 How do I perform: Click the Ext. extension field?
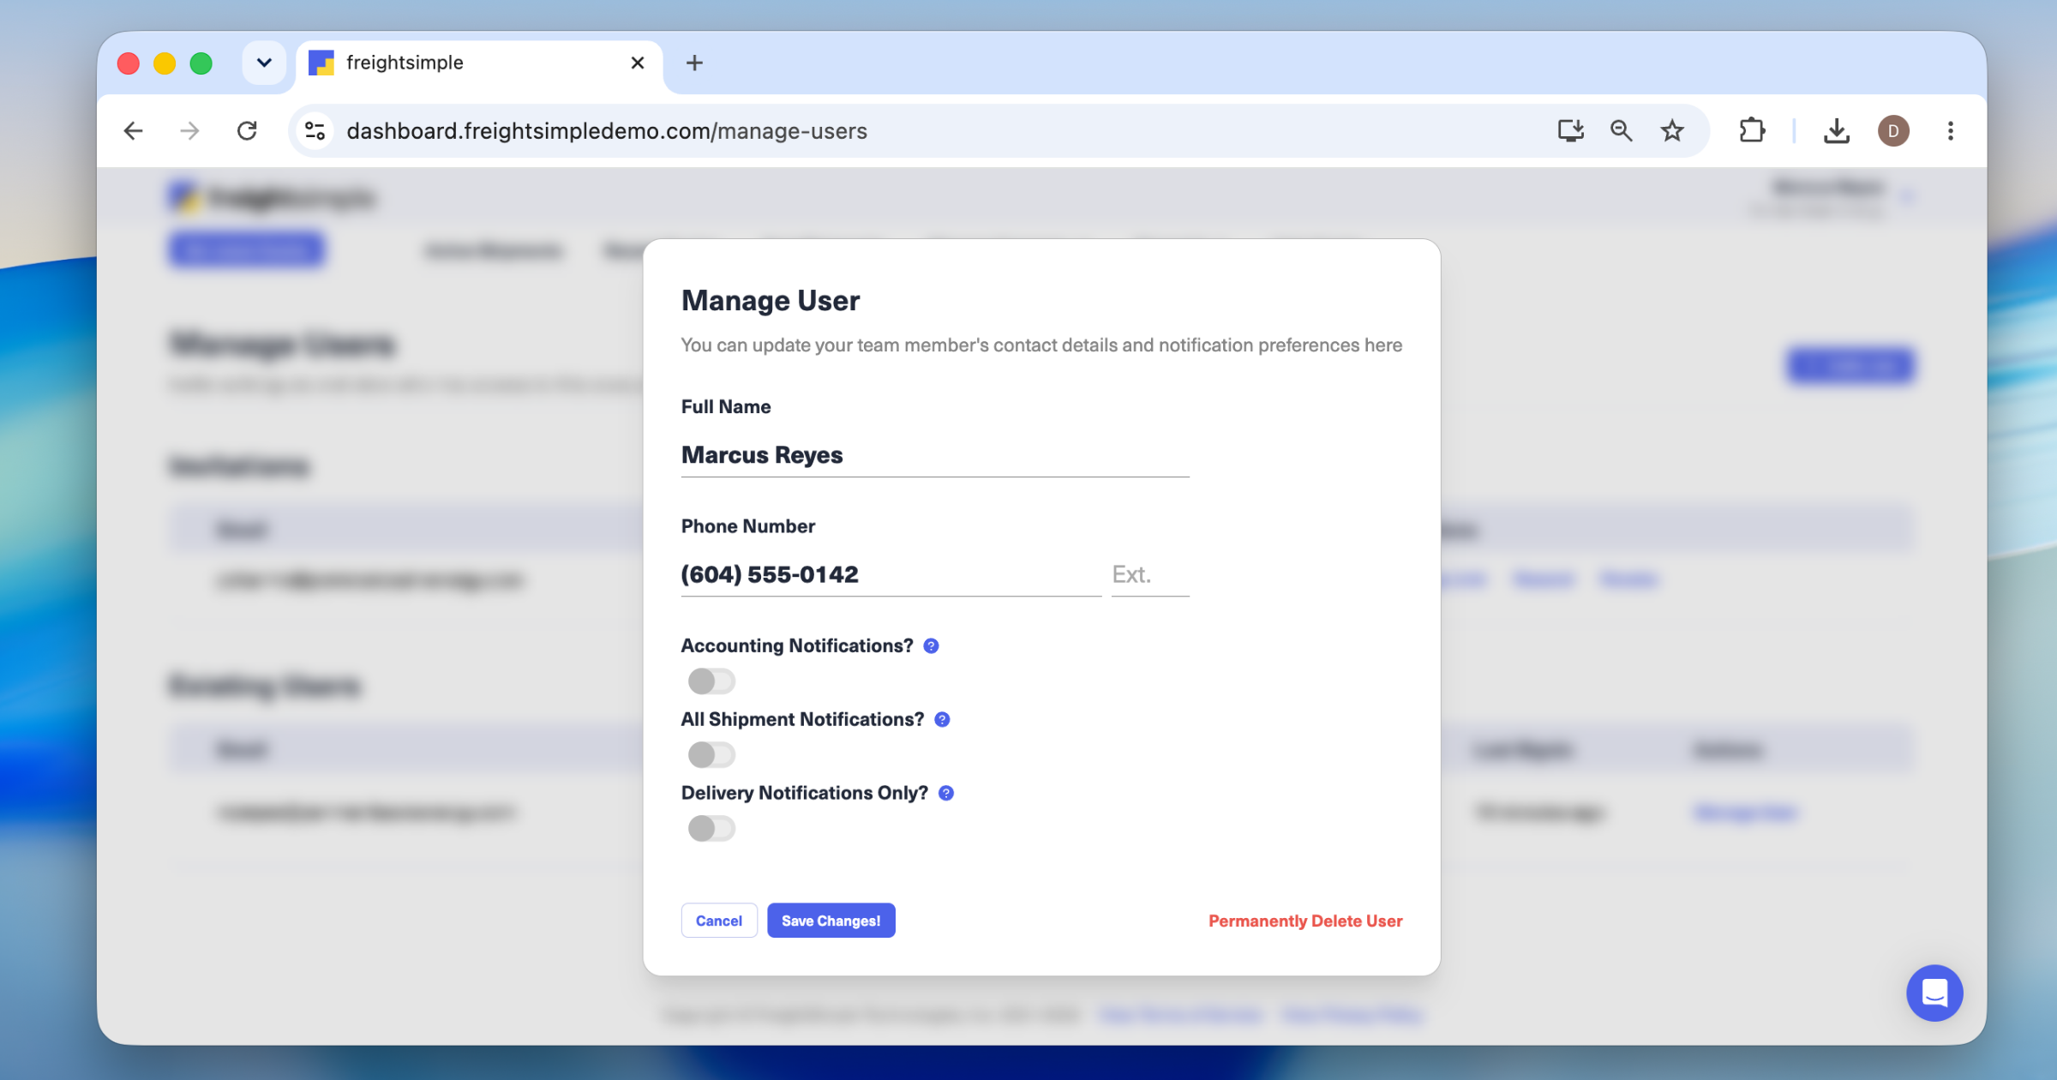1150,575
